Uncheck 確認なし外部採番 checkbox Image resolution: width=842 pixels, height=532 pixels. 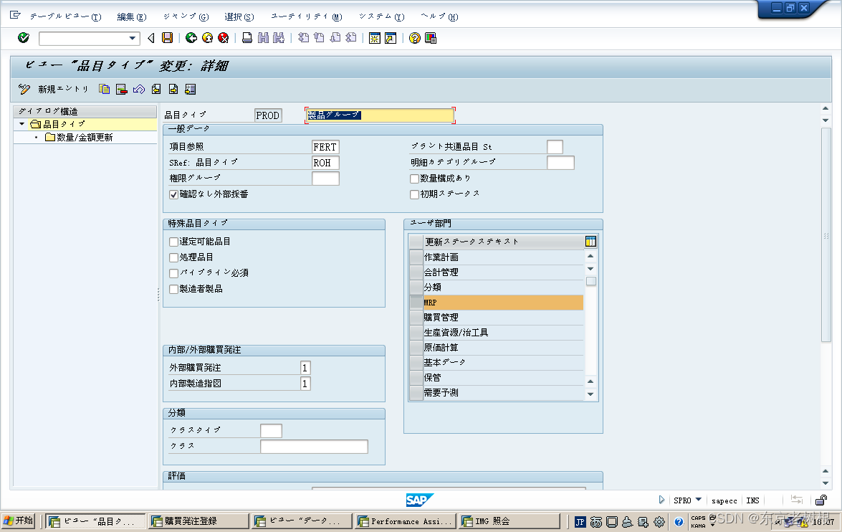[x=173, y=194]
